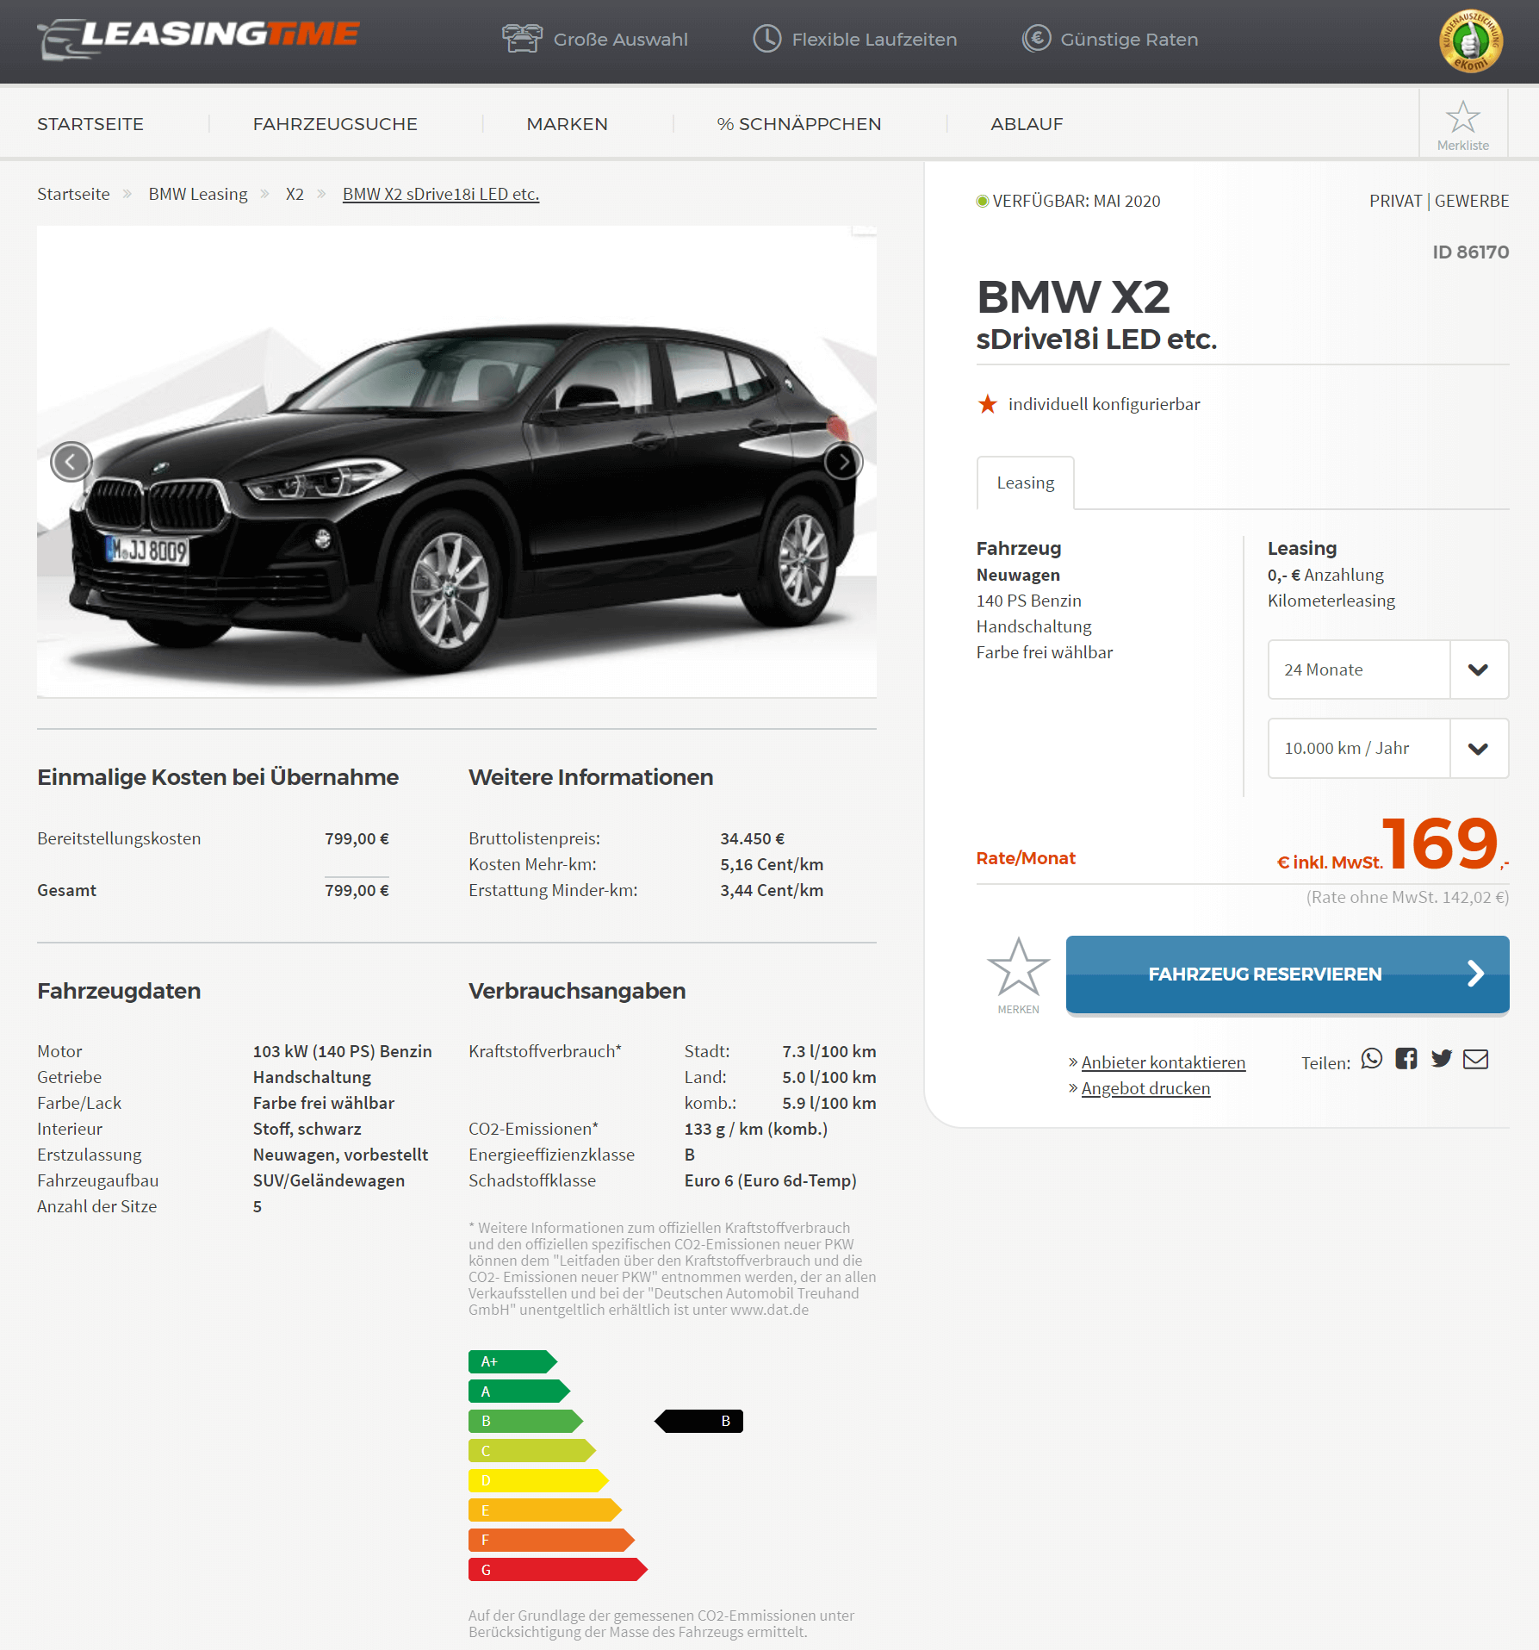Share offer via WhatsApp icon
The width and height of the screenshot is (1539, 1650).
(x=1372, y=1059)
